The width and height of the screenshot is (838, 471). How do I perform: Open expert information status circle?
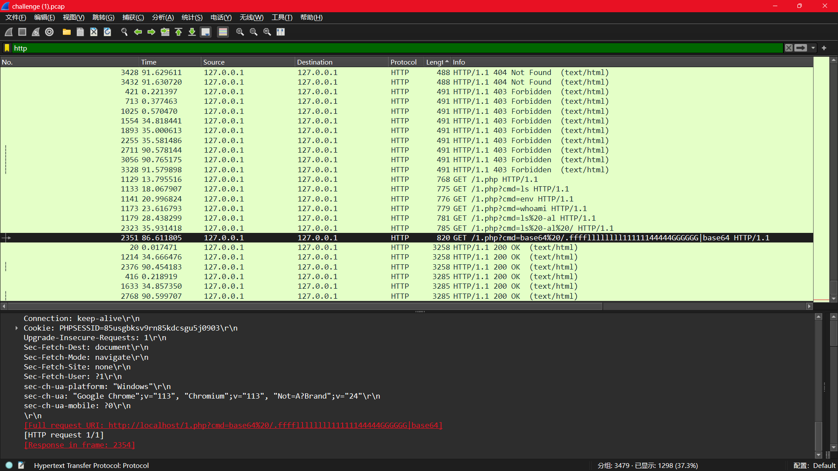(9, 465)
